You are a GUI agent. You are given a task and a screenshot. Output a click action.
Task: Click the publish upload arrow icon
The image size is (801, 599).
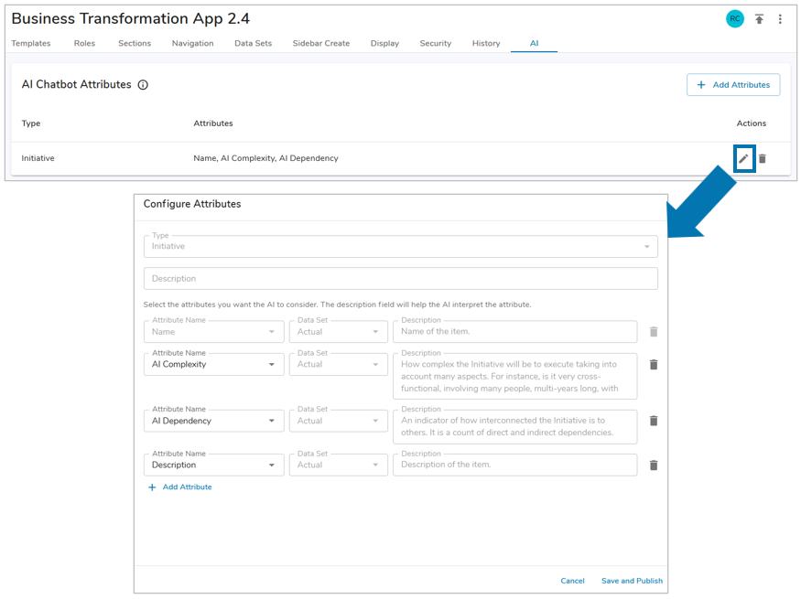coord(759,19)
